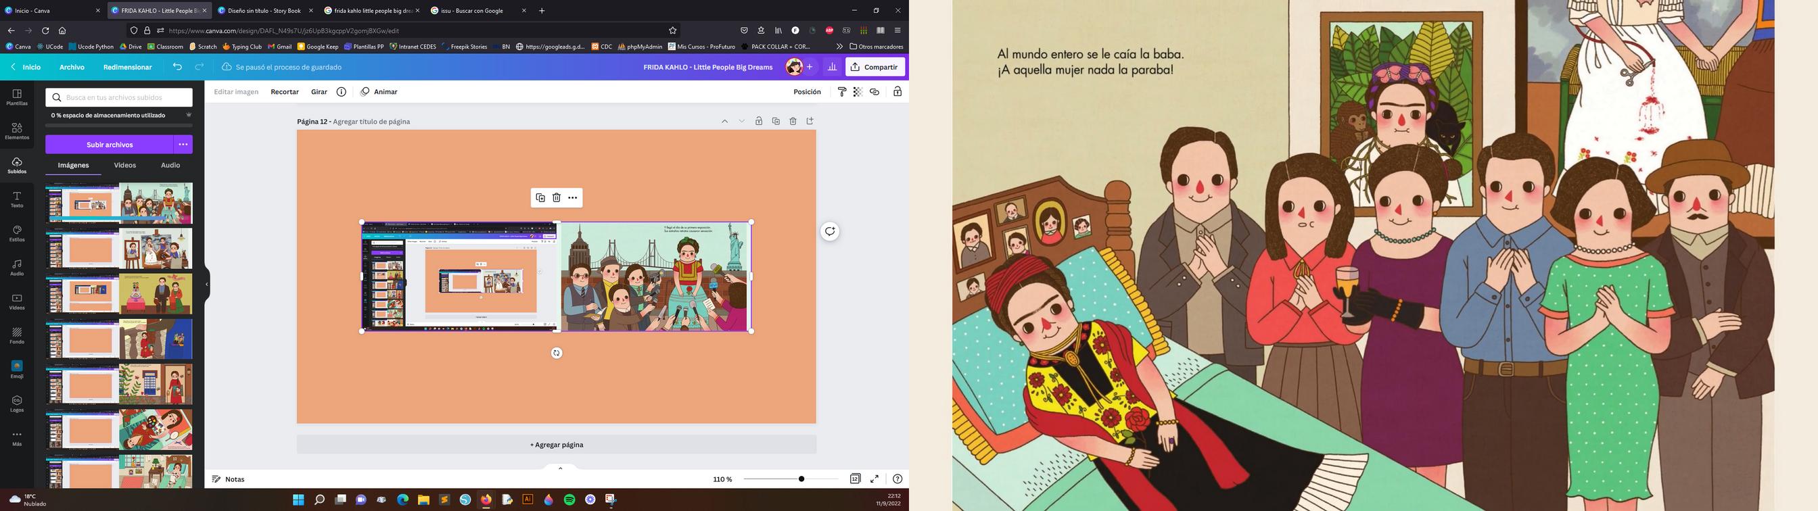Collapse the side panel with the arrow handle
Image resolution: width=1818 pixels, height=511 pixels.
click(x=207, y=285)
